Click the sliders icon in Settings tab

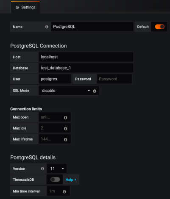coord(17,8)
